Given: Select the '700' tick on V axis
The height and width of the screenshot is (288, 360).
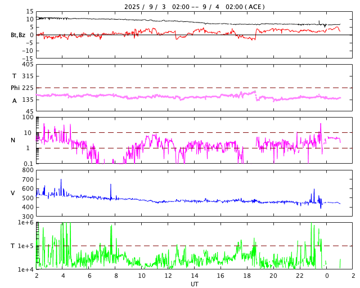Looking at the screenshot, I should 28,179.
